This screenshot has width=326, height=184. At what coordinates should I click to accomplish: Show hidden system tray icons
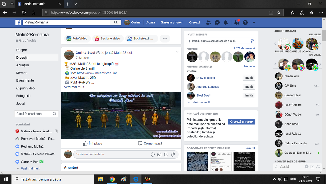274,179
